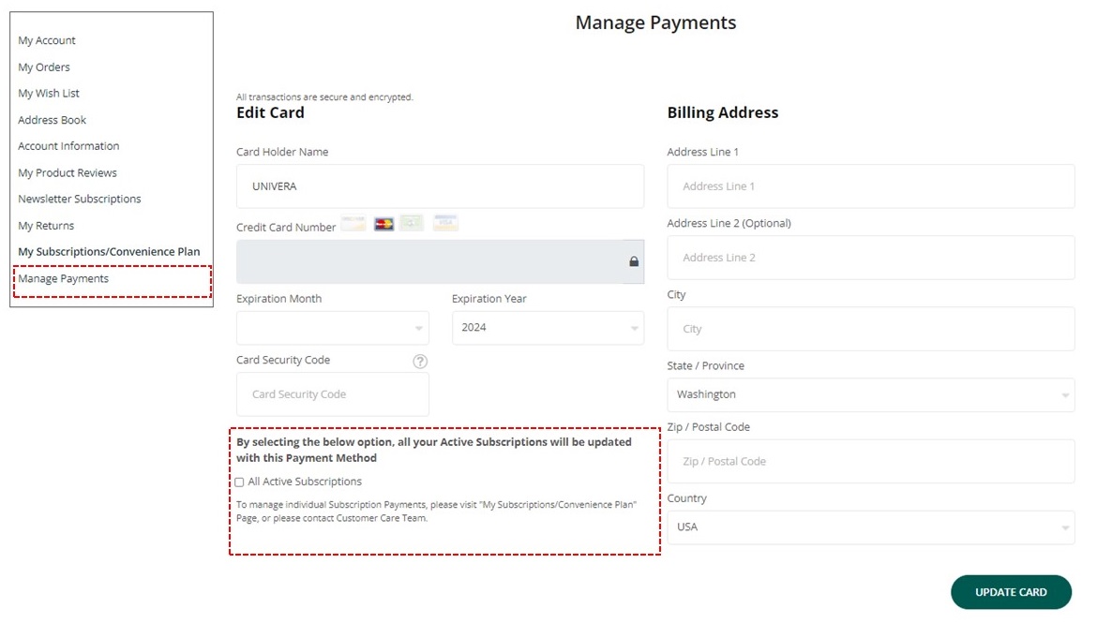Focus the Zip / Postal Code field

(x=870, y=462)
